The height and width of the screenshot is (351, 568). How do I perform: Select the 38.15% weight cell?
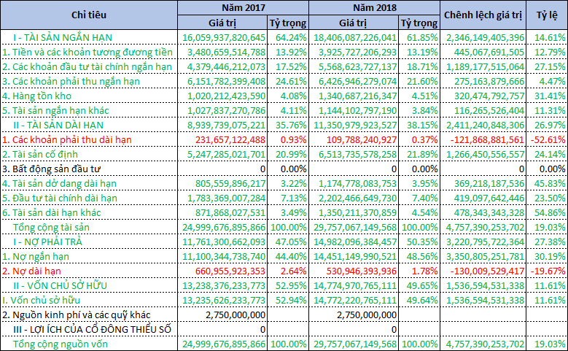click(422, 125)
